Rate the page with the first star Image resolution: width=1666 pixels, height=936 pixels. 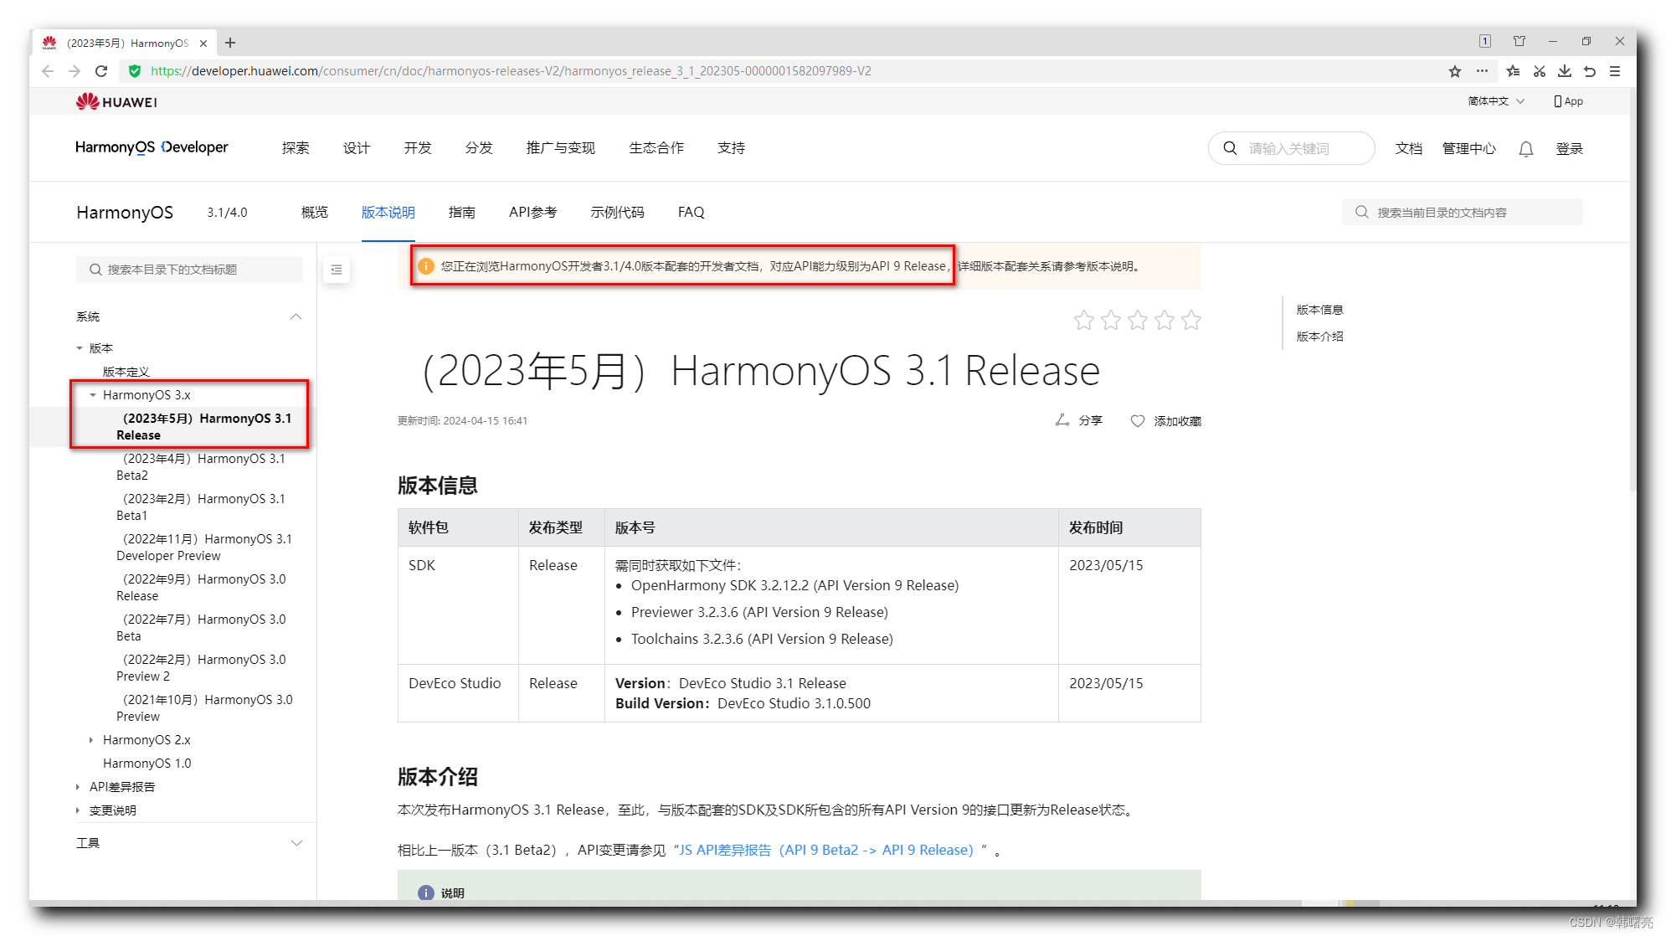[x=1084, y=320]
